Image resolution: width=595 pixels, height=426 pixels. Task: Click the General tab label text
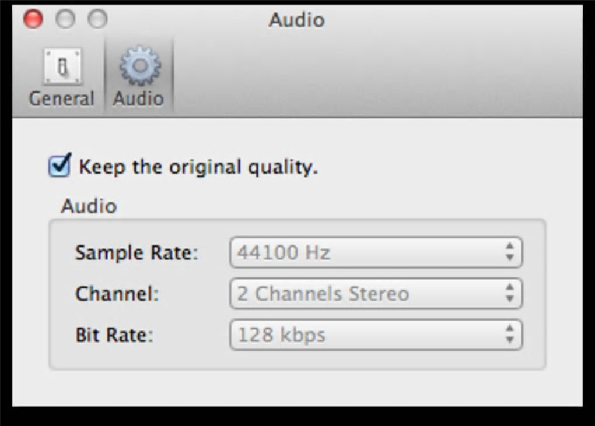coord(61,99)
